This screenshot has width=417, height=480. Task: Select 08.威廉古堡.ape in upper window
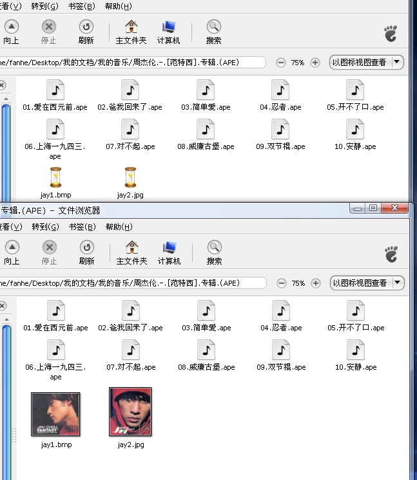click(206, 135)
